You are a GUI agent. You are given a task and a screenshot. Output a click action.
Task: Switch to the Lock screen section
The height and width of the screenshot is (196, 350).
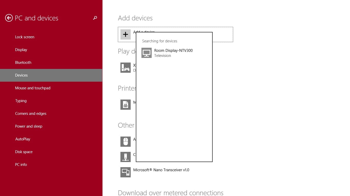click(25, 37)
